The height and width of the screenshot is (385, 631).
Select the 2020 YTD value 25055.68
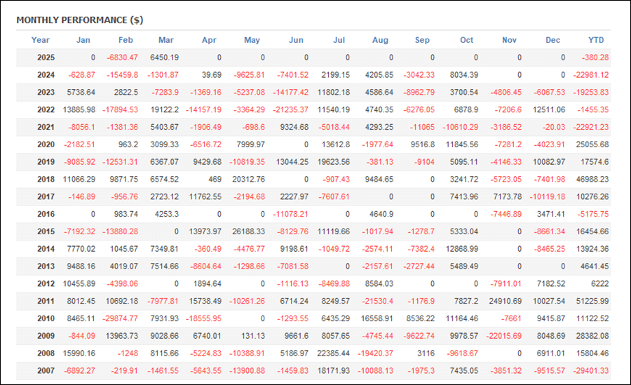pos(592,144)
